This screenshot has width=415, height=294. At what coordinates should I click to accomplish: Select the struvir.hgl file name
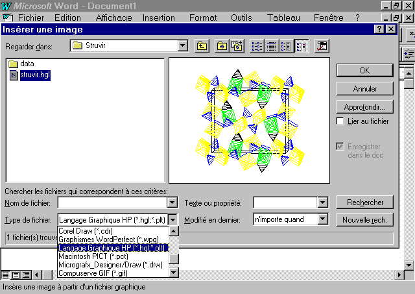click(x=35, y=75)
